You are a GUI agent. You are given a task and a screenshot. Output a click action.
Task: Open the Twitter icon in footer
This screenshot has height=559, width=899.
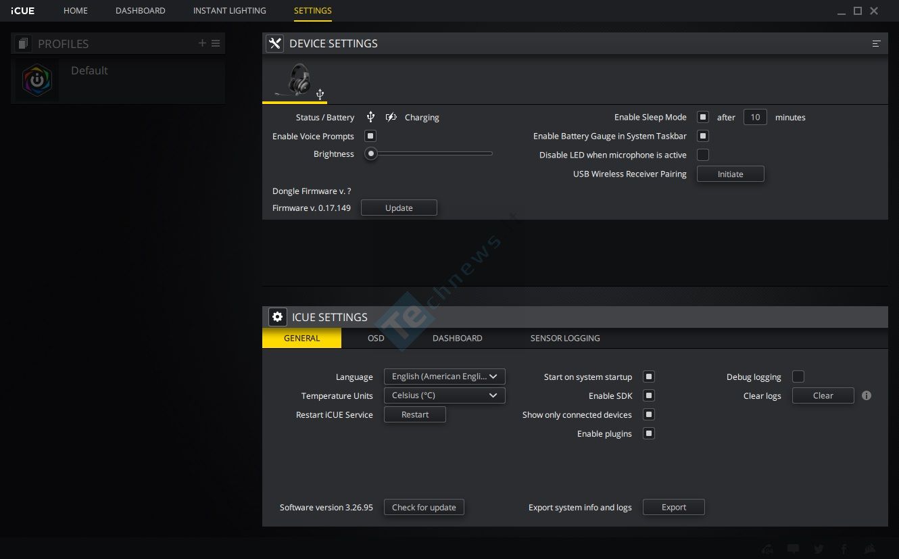[819, 549]
